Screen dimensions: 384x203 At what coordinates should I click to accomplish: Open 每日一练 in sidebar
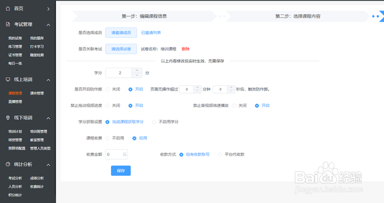[15, 63]
